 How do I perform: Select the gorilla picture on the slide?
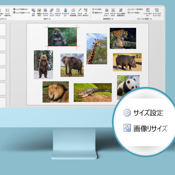pyautogui.click(x=62, y=37)
